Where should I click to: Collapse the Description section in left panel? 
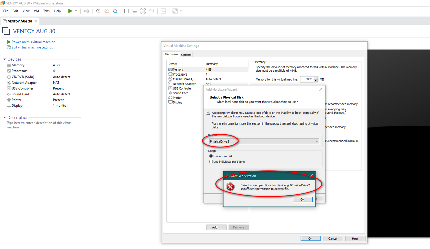pyautogui.click(x=5, y=118)
